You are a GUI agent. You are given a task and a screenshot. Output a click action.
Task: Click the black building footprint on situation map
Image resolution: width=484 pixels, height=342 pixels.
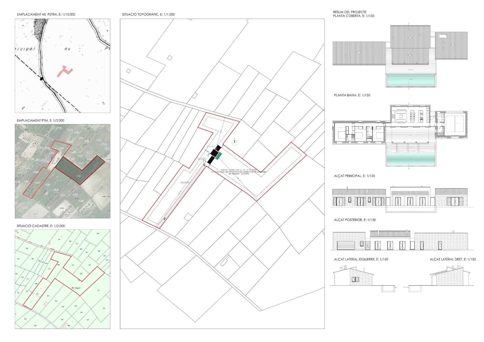click(214, 153)
